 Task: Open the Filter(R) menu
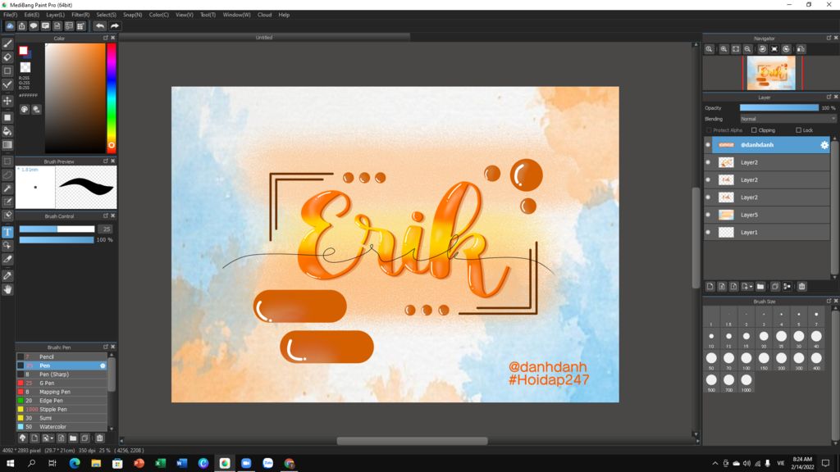[x=80, y=15]
